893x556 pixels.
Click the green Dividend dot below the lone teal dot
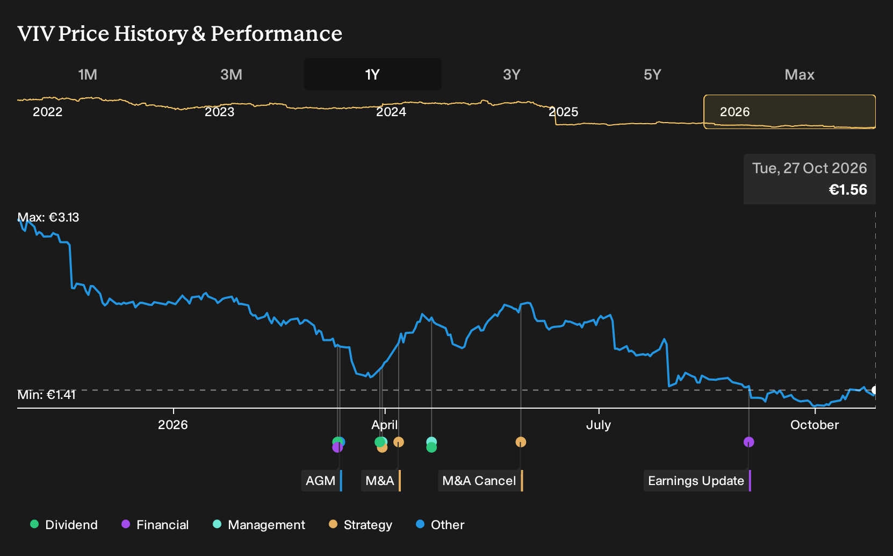[431, 447]
